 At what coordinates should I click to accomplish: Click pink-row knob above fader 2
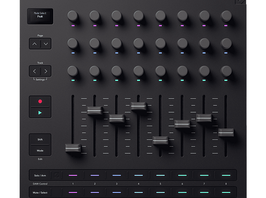(95, 16)
